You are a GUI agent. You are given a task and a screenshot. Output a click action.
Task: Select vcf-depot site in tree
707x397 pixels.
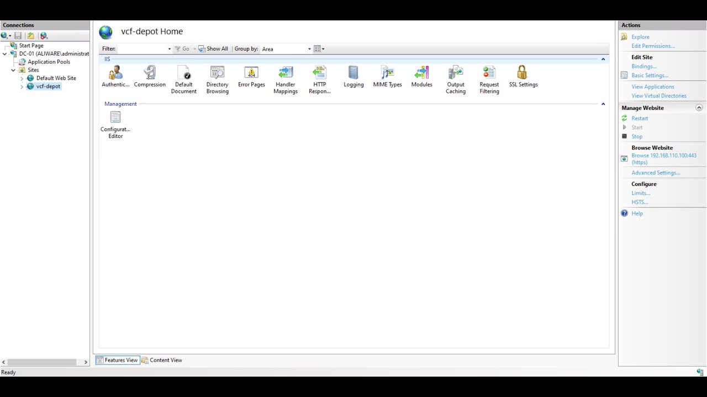[x=48, y=87]
